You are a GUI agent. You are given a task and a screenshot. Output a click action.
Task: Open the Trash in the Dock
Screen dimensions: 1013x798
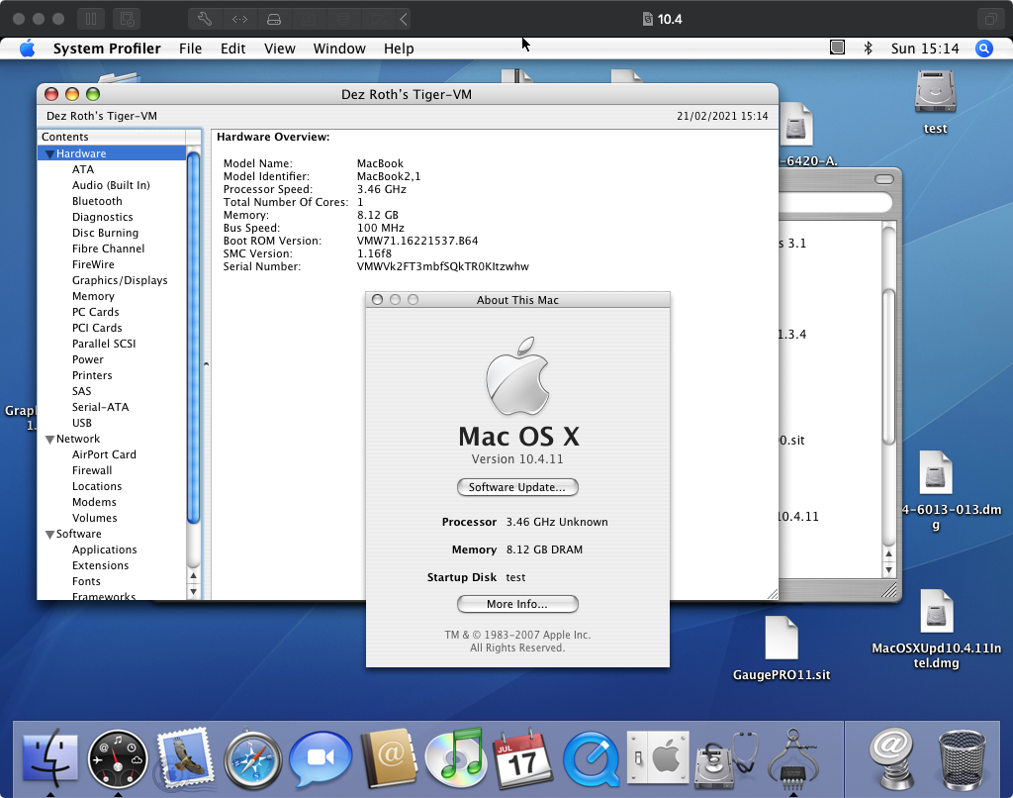click(x=962, y=760)
